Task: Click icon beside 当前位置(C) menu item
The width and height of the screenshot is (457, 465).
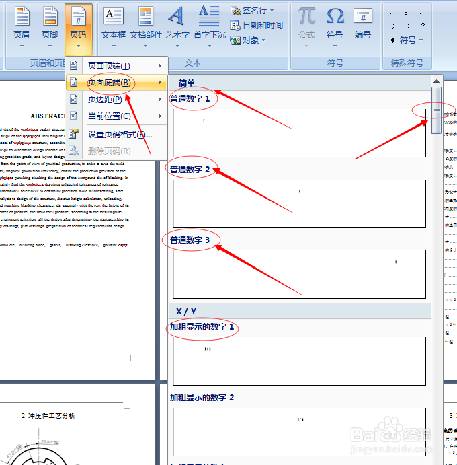Action: 73,116
